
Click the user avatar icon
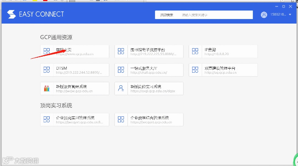click(264, 15)
